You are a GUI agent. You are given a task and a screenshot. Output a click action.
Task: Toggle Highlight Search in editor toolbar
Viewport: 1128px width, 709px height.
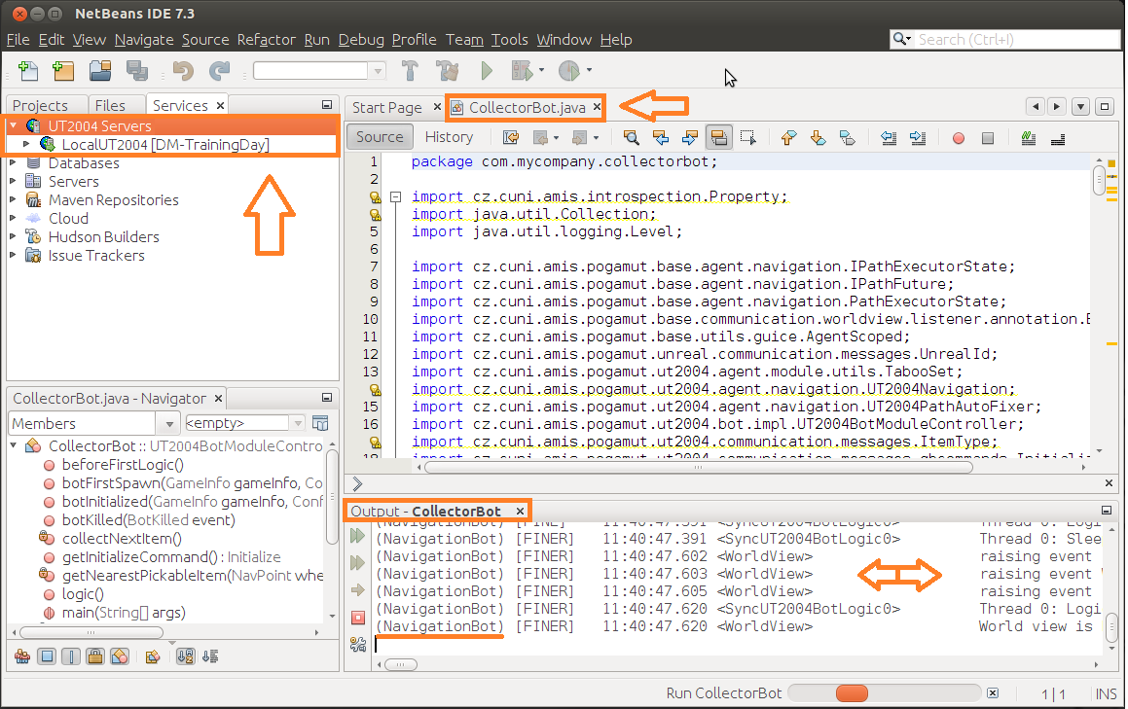pyautogui.click(x=719, y=138)
